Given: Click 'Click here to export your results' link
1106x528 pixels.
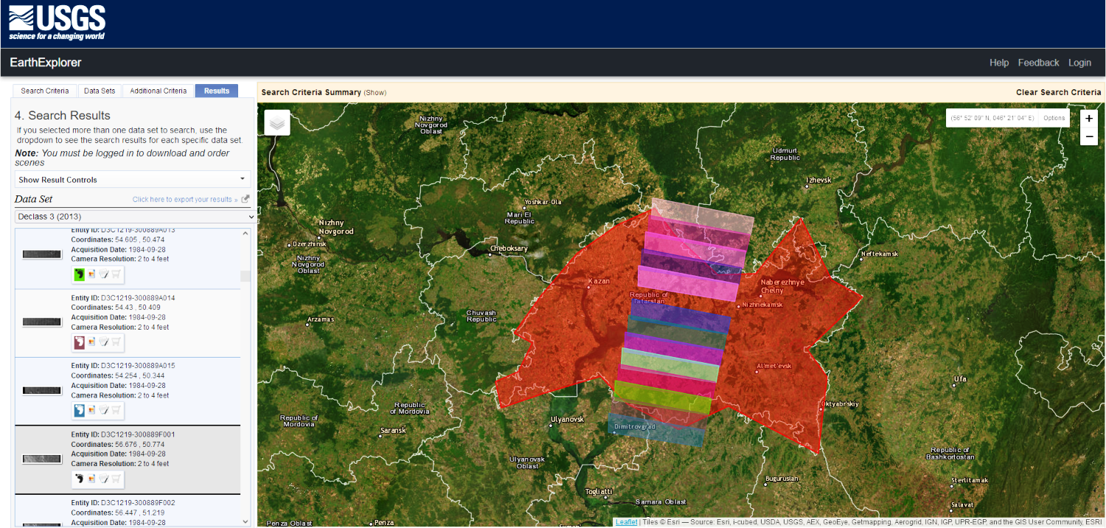Looking at the screenshot, I should (x=185, y=199).
